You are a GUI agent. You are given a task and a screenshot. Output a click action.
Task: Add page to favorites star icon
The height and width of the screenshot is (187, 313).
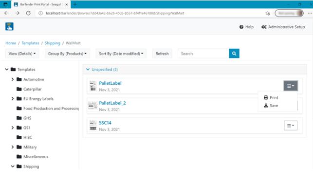coord(268,13)
